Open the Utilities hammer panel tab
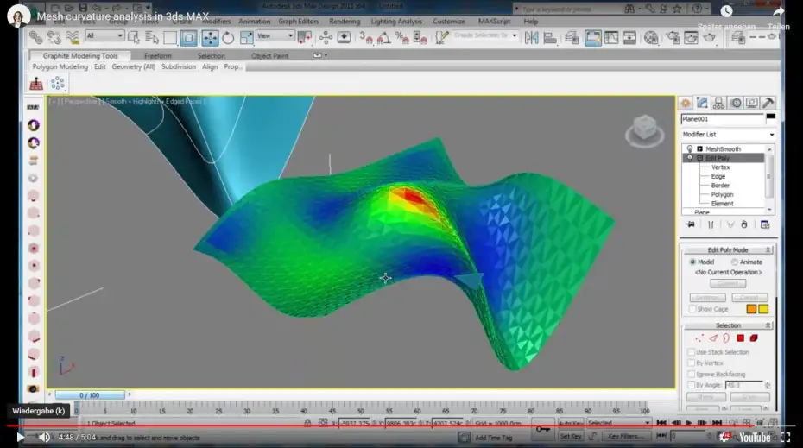The image size is (803, 448). point(768,103)
